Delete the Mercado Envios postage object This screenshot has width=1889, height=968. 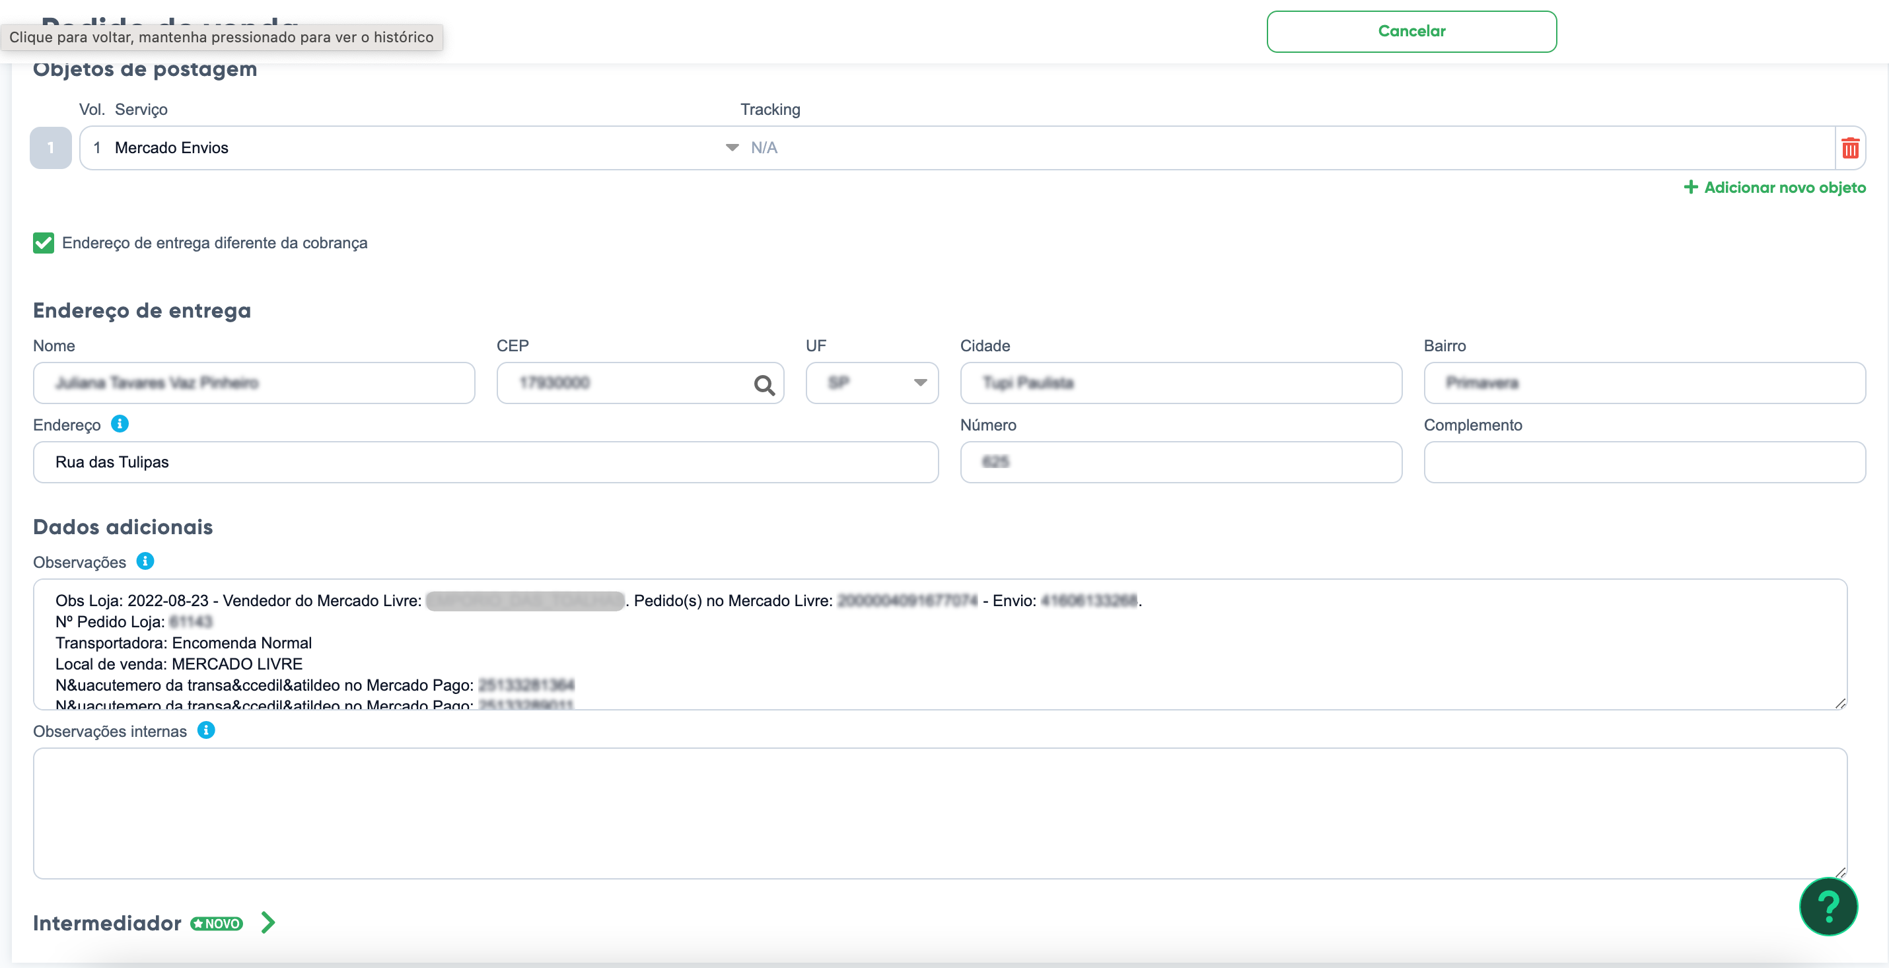(x=1849, y=148)
